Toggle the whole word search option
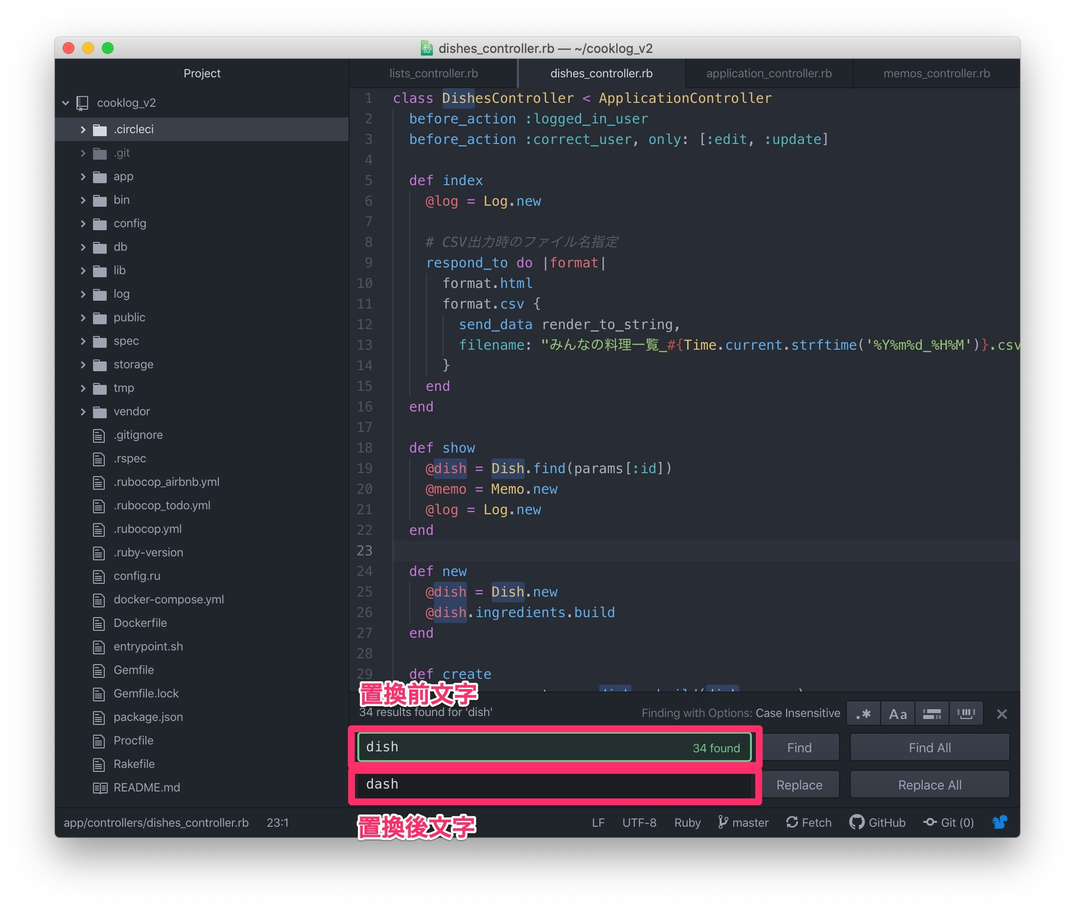 pyautogui.click(x=966, y=714)
